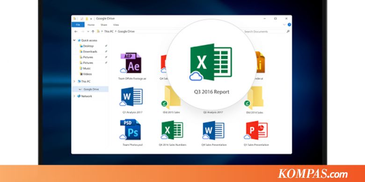Open the Q4 Sales Presentation Word file

[x=213, y=130]
